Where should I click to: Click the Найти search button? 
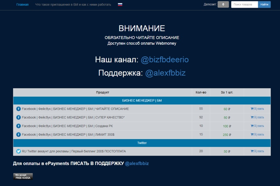coord(264,5)
